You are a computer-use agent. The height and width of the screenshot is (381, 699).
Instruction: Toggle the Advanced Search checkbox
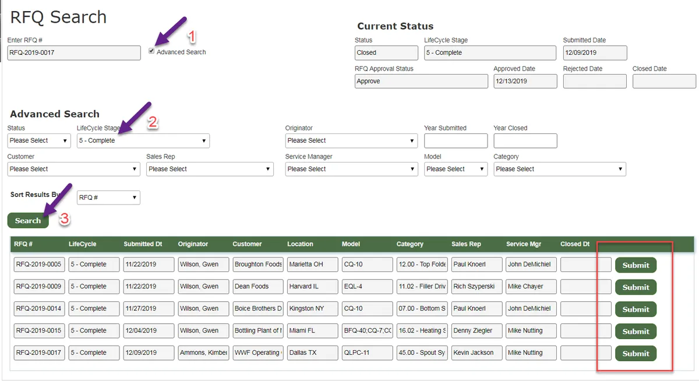click(x=151, y=51)
